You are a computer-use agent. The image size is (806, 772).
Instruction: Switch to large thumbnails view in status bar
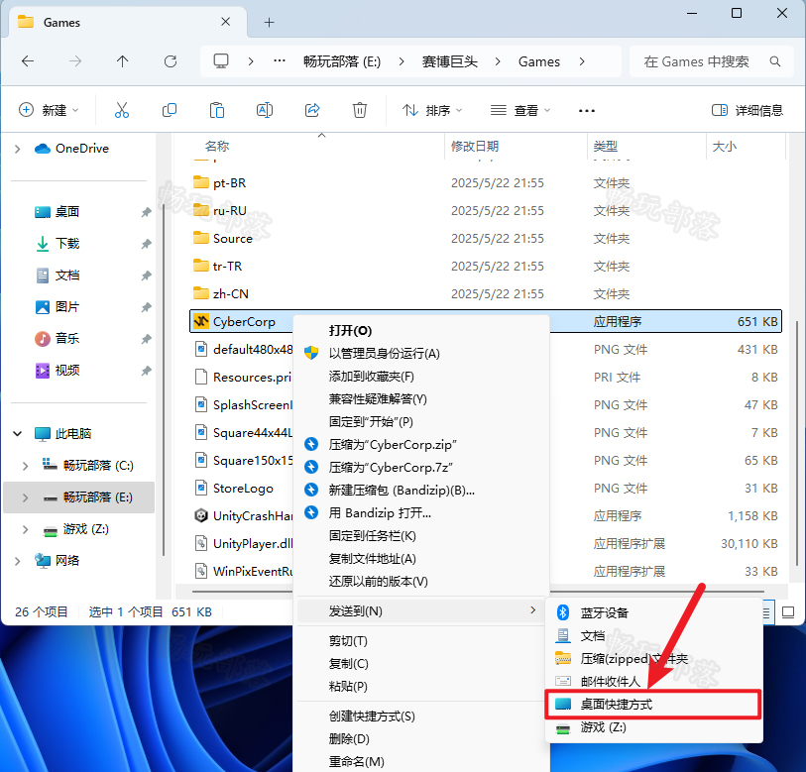click(x=787, y=612)
